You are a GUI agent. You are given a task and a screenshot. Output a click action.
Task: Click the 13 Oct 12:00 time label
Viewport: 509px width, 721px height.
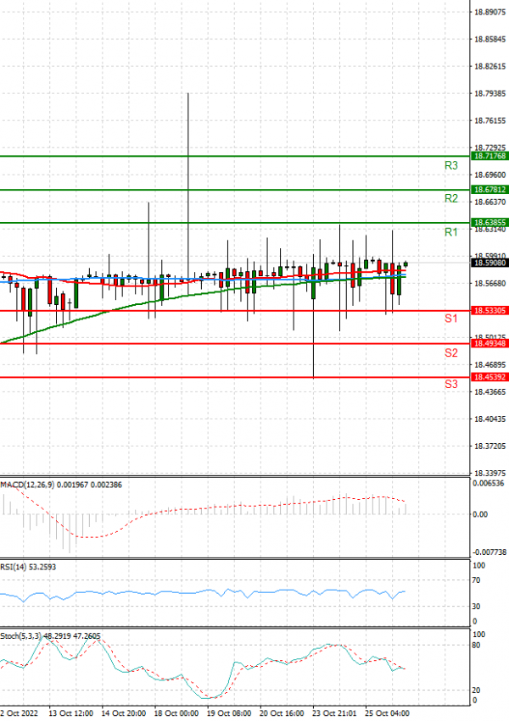click(x=73, y=714)
